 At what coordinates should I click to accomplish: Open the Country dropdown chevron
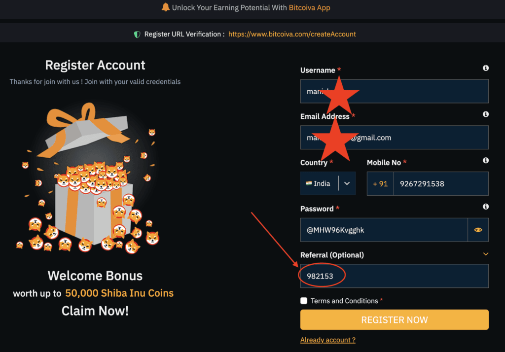(346, 183)
